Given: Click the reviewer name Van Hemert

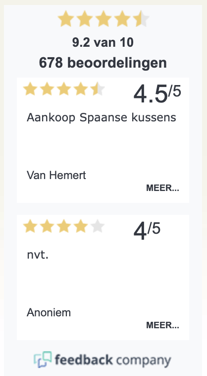Looking at the screenshot, I should click(56, 175).
